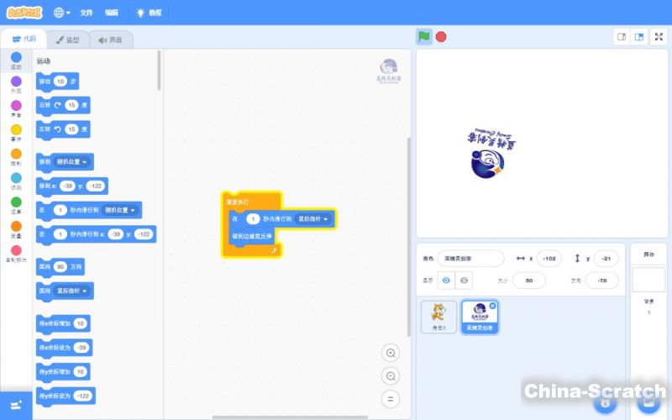Select the 外观 block category
672x420 pixels.
pyautogui.click(x=16, y=85)
